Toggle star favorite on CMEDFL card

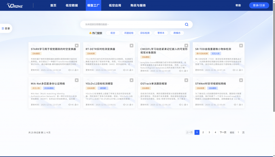coord(186,46)
